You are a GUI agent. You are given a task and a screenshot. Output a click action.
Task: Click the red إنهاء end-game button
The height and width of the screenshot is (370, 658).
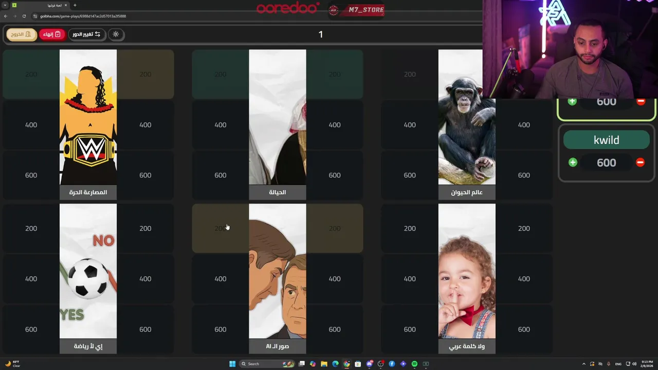(52, 34)
